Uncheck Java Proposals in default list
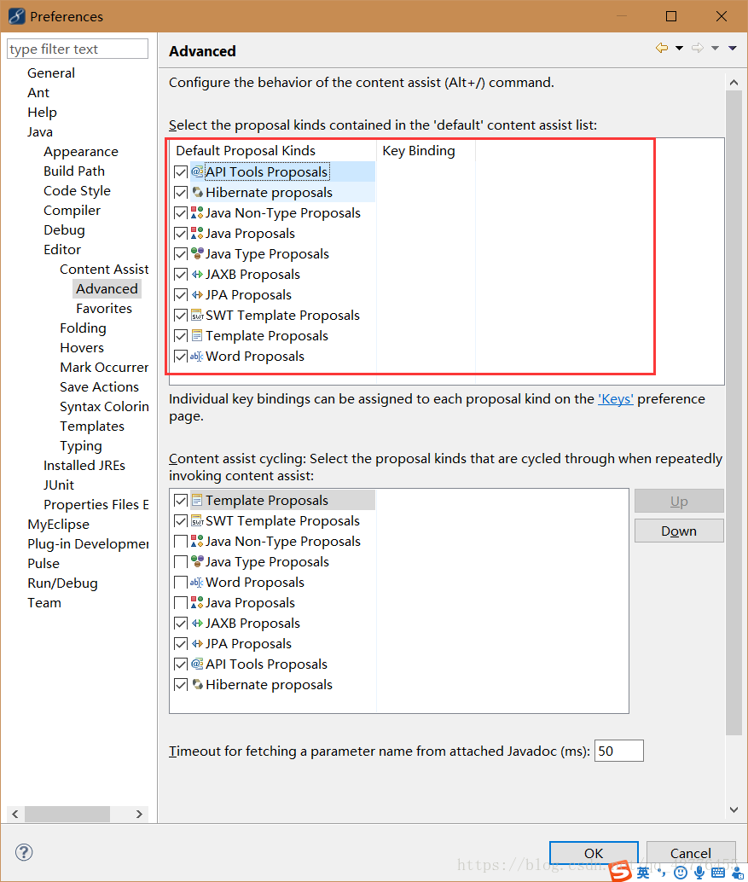This screenshot has height=882, width=748. click(181, 234)
